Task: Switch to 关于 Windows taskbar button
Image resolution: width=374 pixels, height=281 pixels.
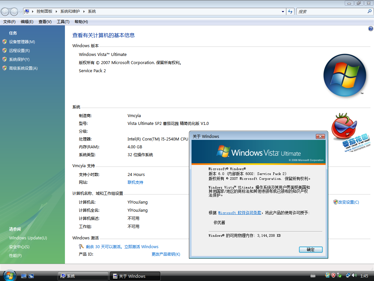Action: [x=135, y=276]
